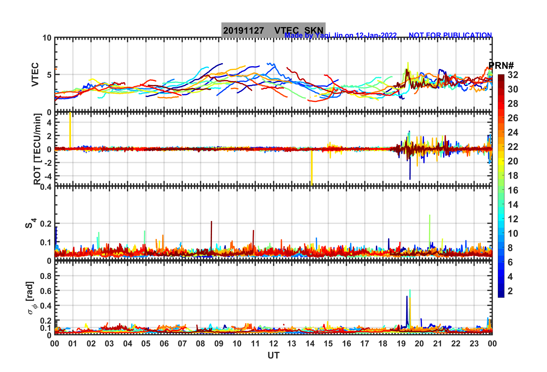Select the "ROT [TECU/min]" y-axis label
Screen dimensions: 547x372
[37, 149]
